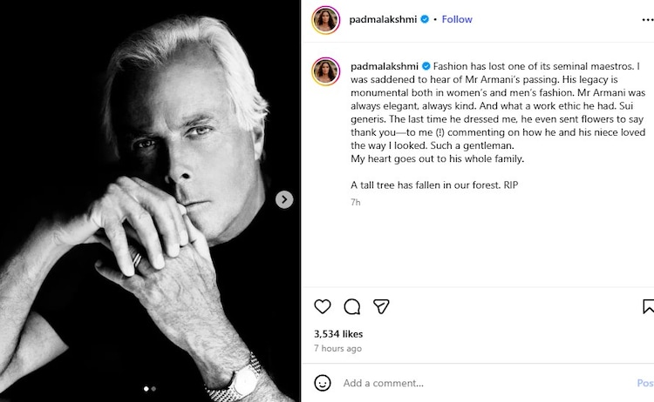The image size is (654, 402).
Task: Follow padmalakshmi from the post header
Action: click(457, 19)
